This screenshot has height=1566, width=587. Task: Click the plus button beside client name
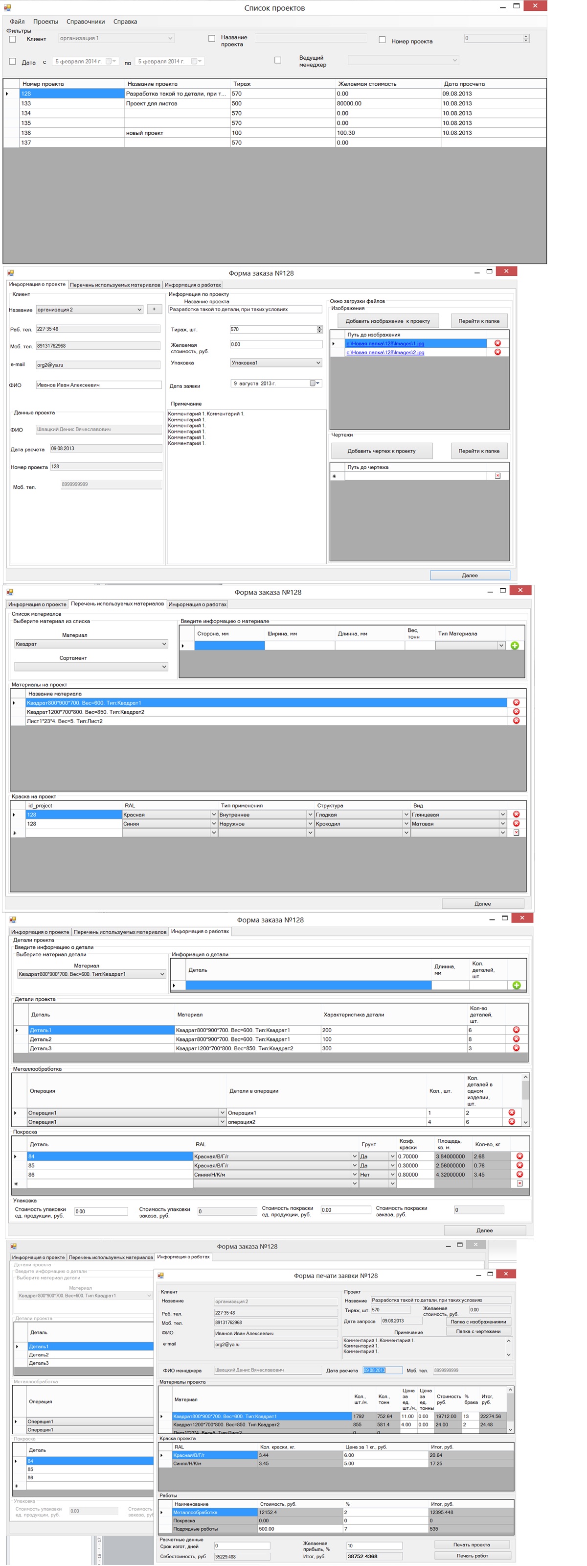tap(154, 309)
